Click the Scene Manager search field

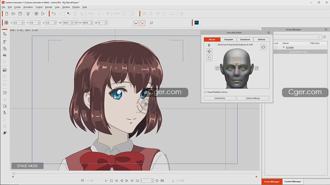298,37
